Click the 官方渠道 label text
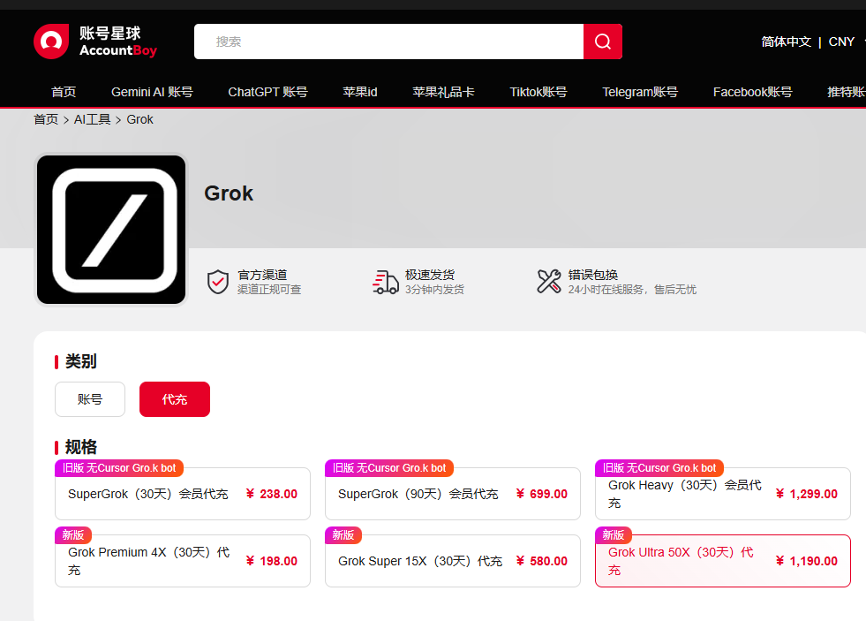Screen dimensions: 866x621 (262, 275)
